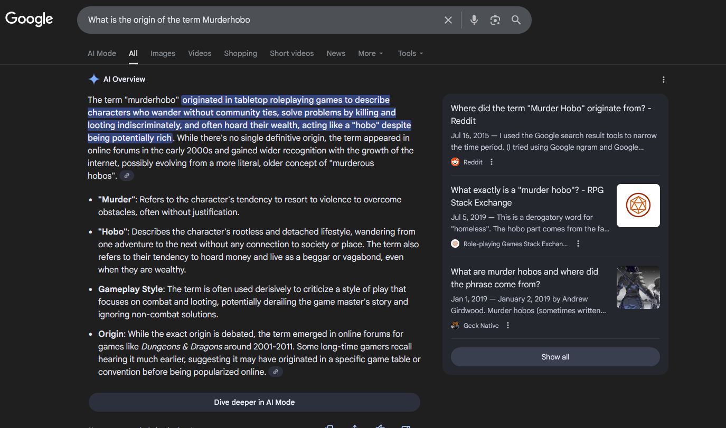Select the All results tab
The width and height of the screenshot is (726, 428).
[133, 53]
